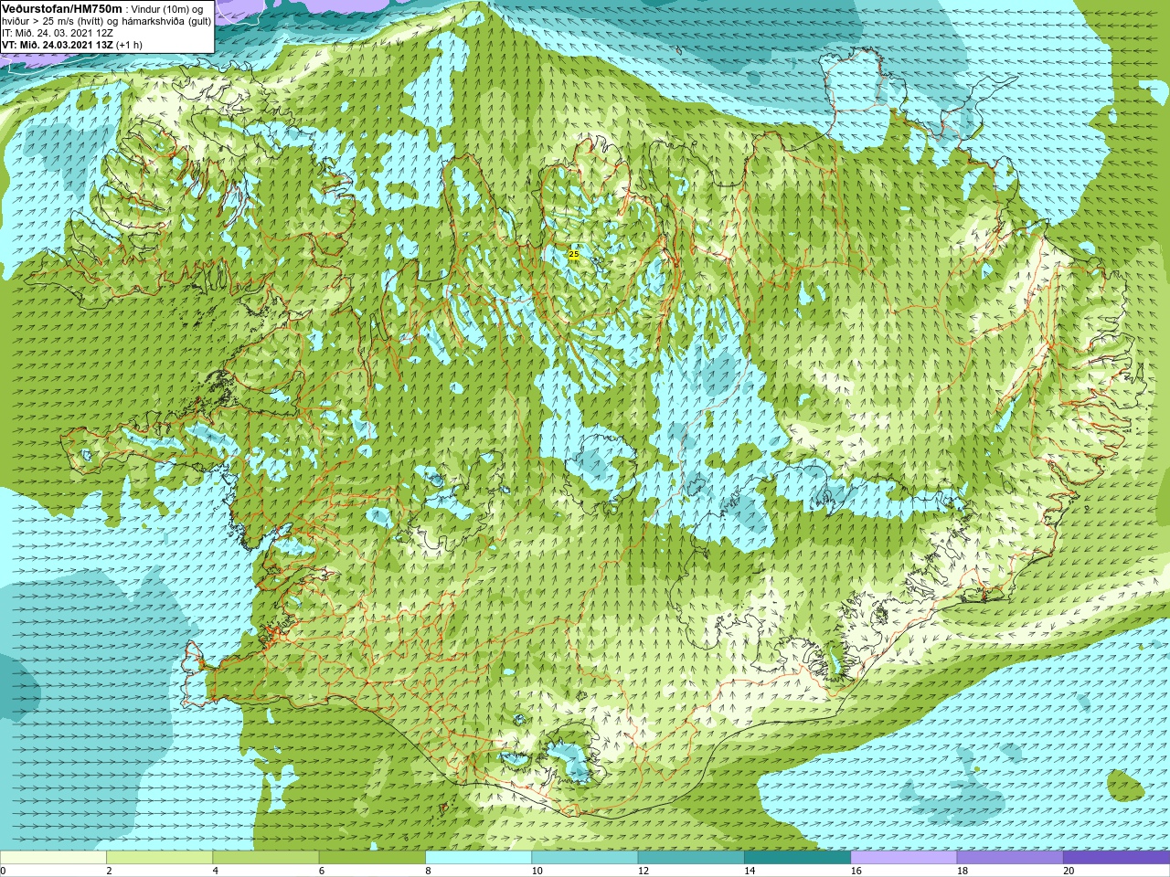Click the 8–10 pale cyan legend swatch
This screenshot has height=877, width=1170.
tap(478, 858)
